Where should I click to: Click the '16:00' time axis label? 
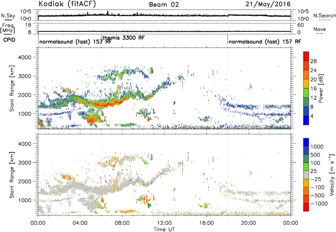206,223
